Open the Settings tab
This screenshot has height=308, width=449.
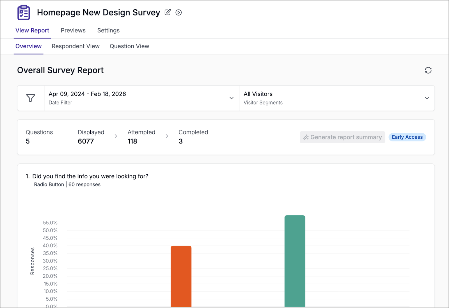tap(108, 30)
